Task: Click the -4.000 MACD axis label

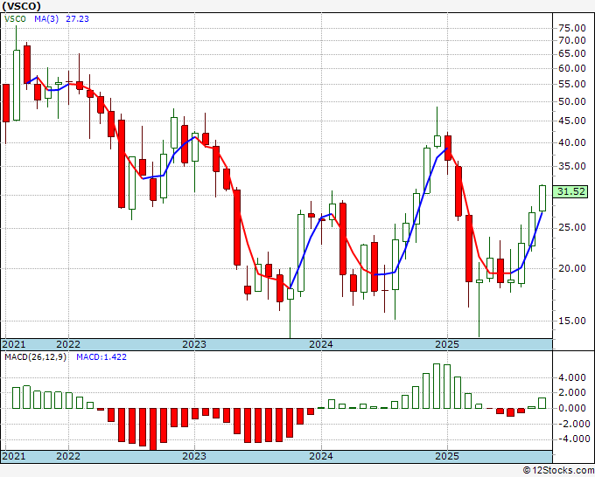Action: coord(570,439)
